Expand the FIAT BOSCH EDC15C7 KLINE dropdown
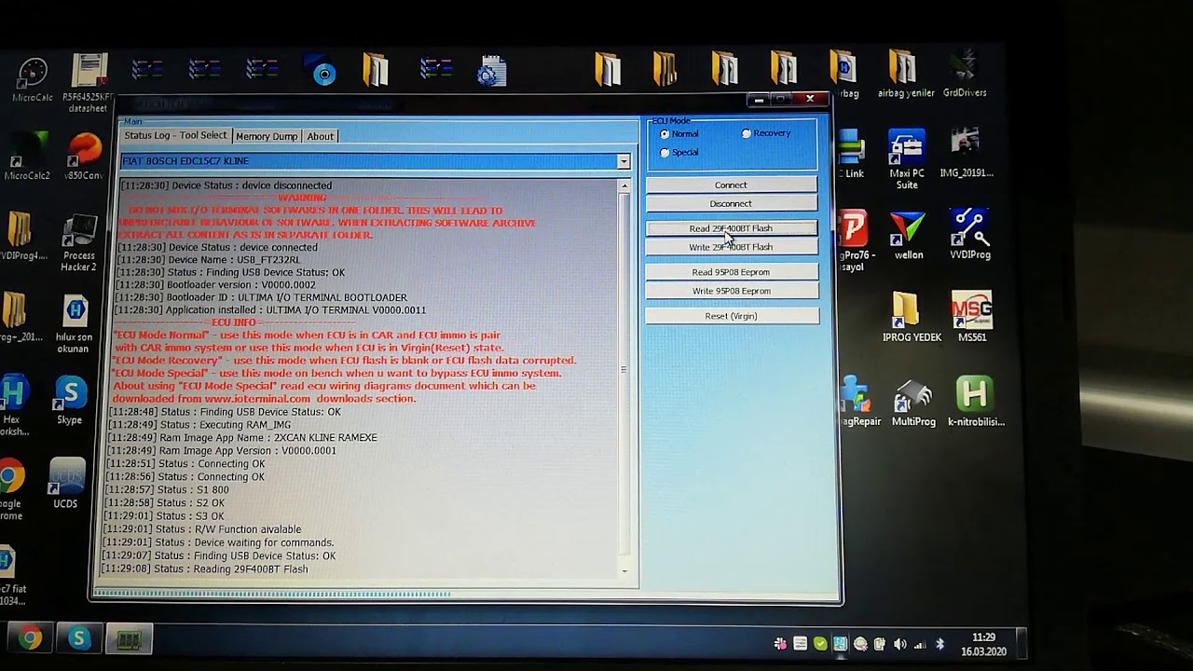The height and width of the screenshot is (671, 1193). [x=624, y=162]
